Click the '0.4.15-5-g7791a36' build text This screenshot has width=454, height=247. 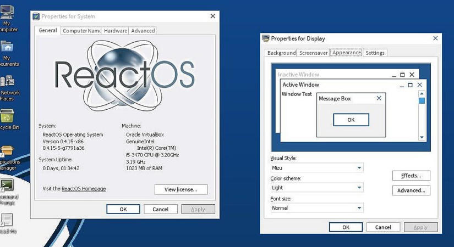(x=63, y=148)
